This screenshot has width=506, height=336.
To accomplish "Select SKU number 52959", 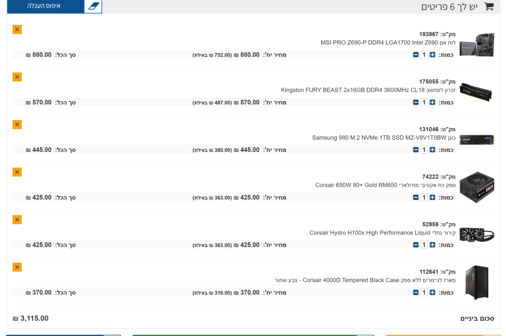I will coord(430,224).
